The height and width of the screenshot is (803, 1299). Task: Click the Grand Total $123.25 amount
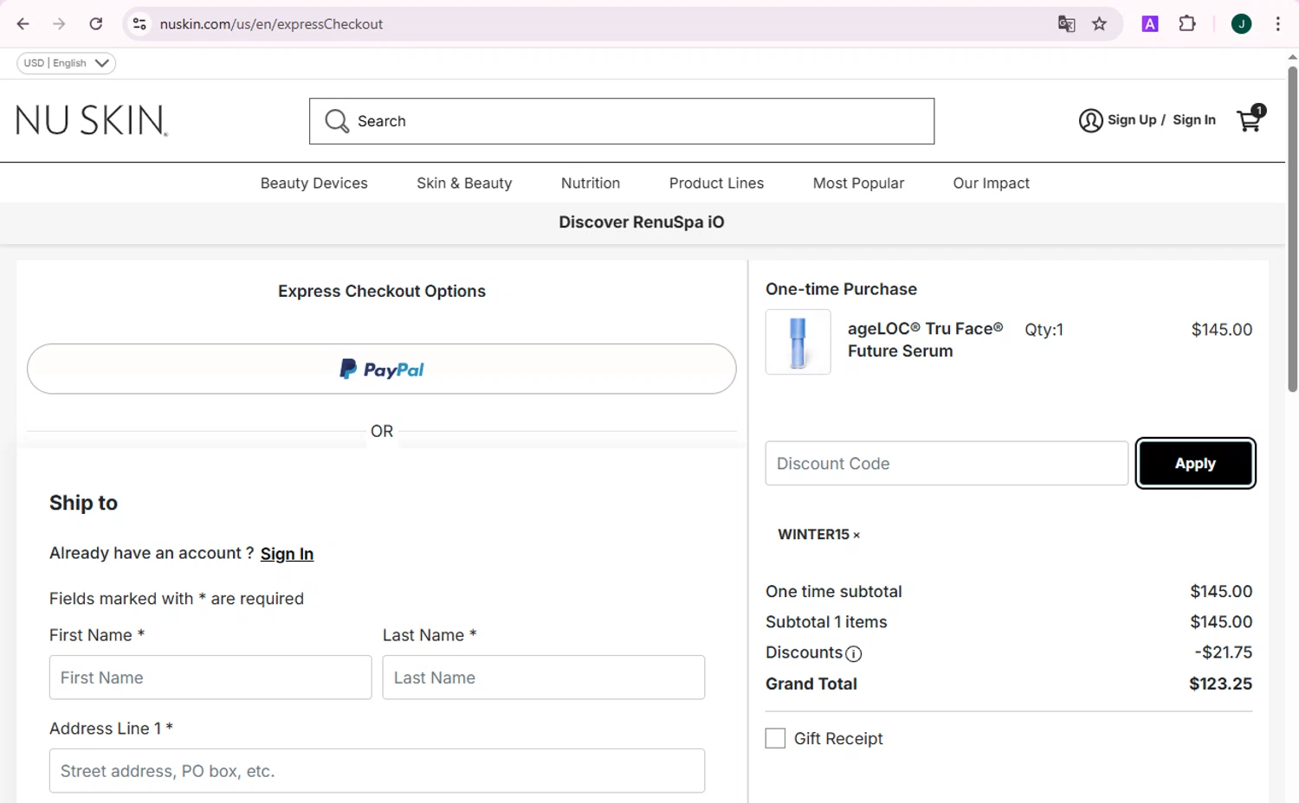[x=1220, y=684]
